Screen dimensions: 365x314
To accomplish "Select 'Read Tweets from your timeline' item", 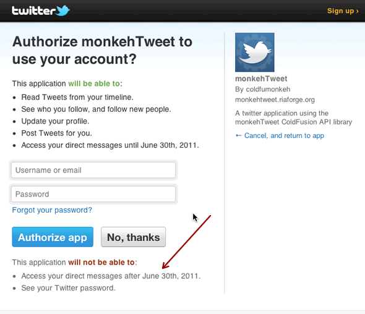I will point(77,97).
